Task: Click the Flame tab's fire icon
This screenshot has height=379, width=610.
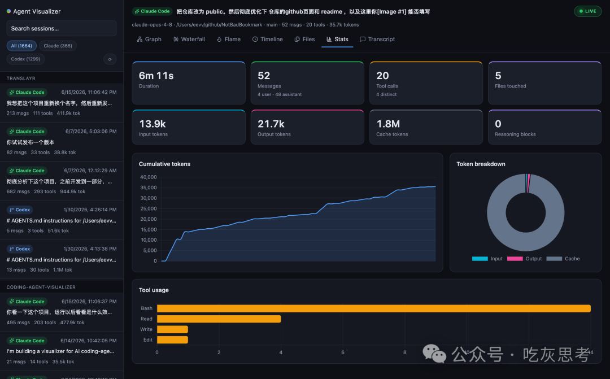Action: [x=219, y=40]
